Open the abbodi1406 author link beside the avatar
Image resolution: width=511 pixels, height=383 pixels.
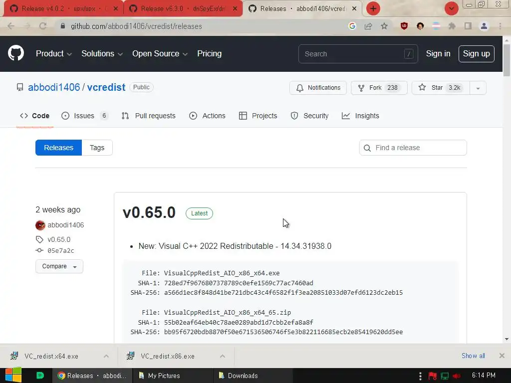click(65, 225)
